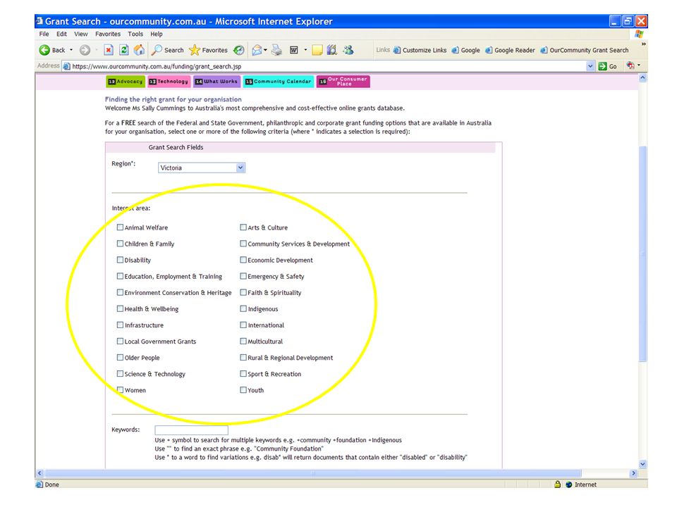Open the Region dropdown showing Victoria
This screenshot has width=677, height=507.
coord(202,168)
